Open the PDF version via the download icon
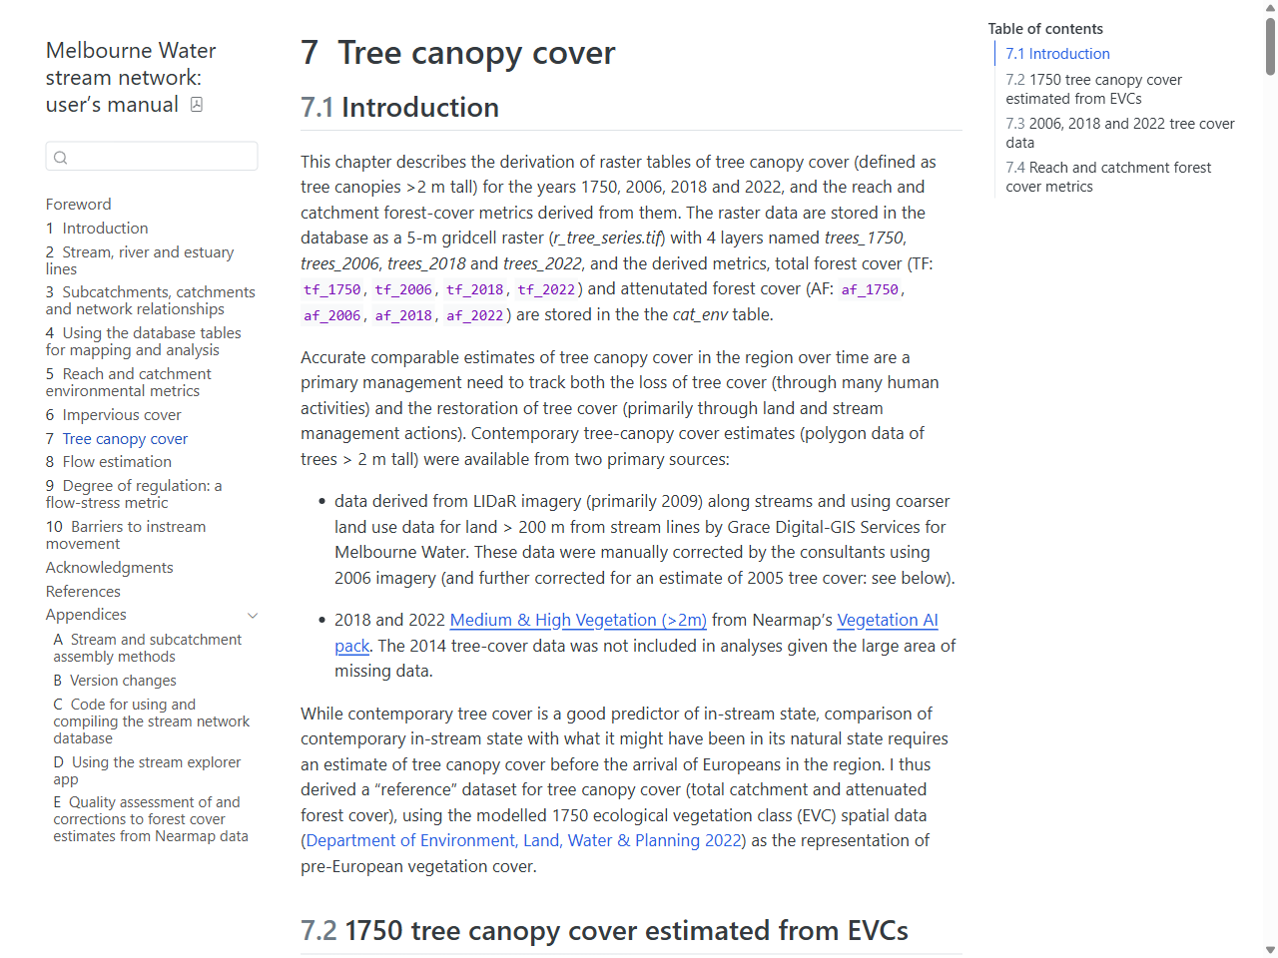The image size is (1278, 958). click(197, 104)
